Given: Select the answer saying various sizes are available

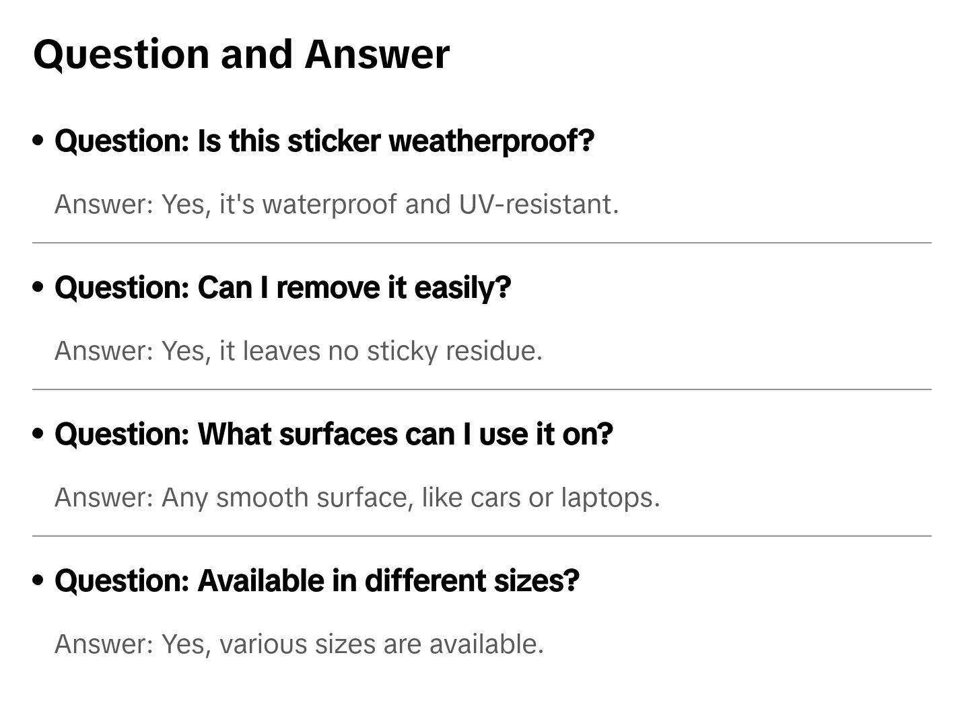Looking at the screenshot, I should point(299,644).
